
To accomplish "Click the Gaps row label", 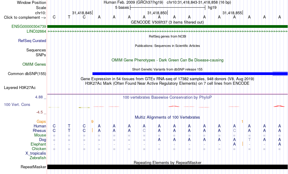I will coord(41,122).
